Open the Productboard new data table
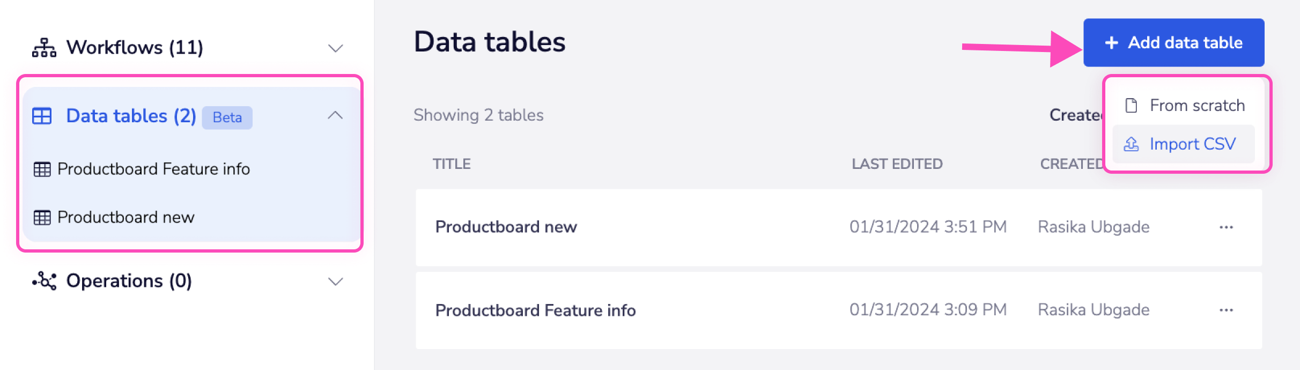The height and width of the screenshot is (370, 1300). pos(506,227)
